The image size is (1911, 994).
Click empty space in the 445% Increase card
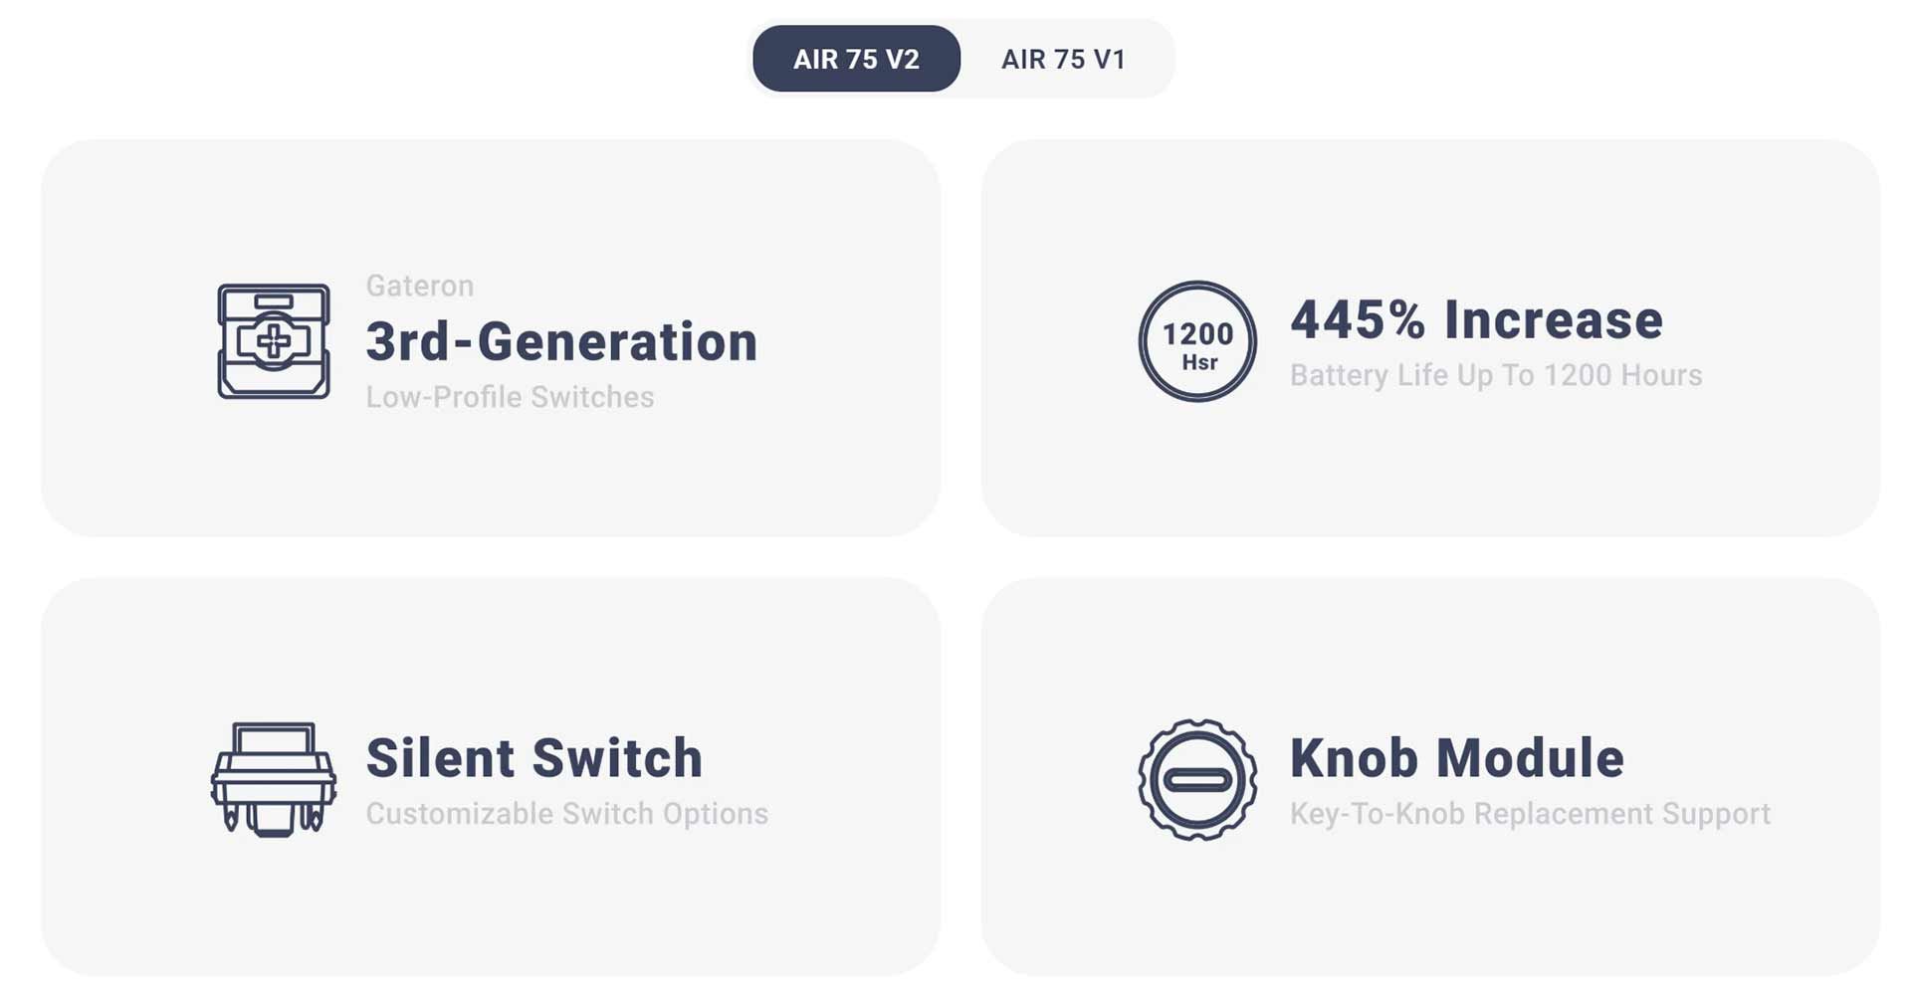[x=1430, y=478]
